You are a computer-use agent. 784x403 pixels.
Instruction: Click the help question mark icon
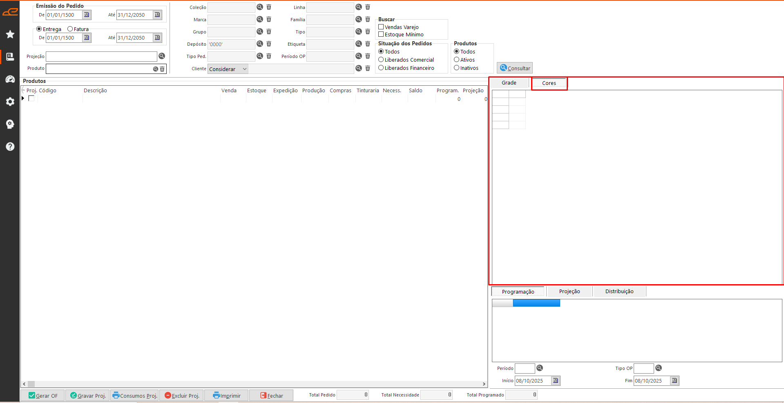point(10,147)
